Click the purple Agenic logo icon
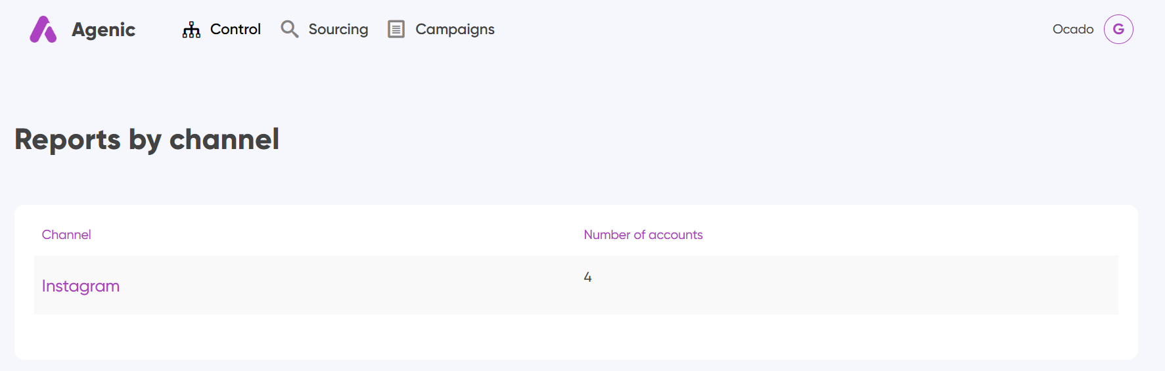This screenshot has height=371, width=1165. [43, 30]
